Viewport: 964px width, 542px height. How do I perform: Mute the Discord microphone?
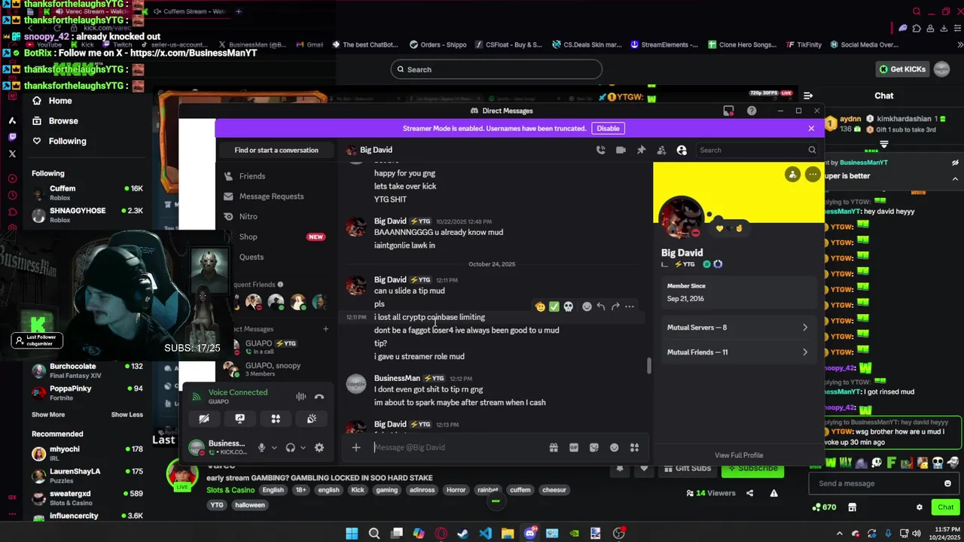point(261,447)
